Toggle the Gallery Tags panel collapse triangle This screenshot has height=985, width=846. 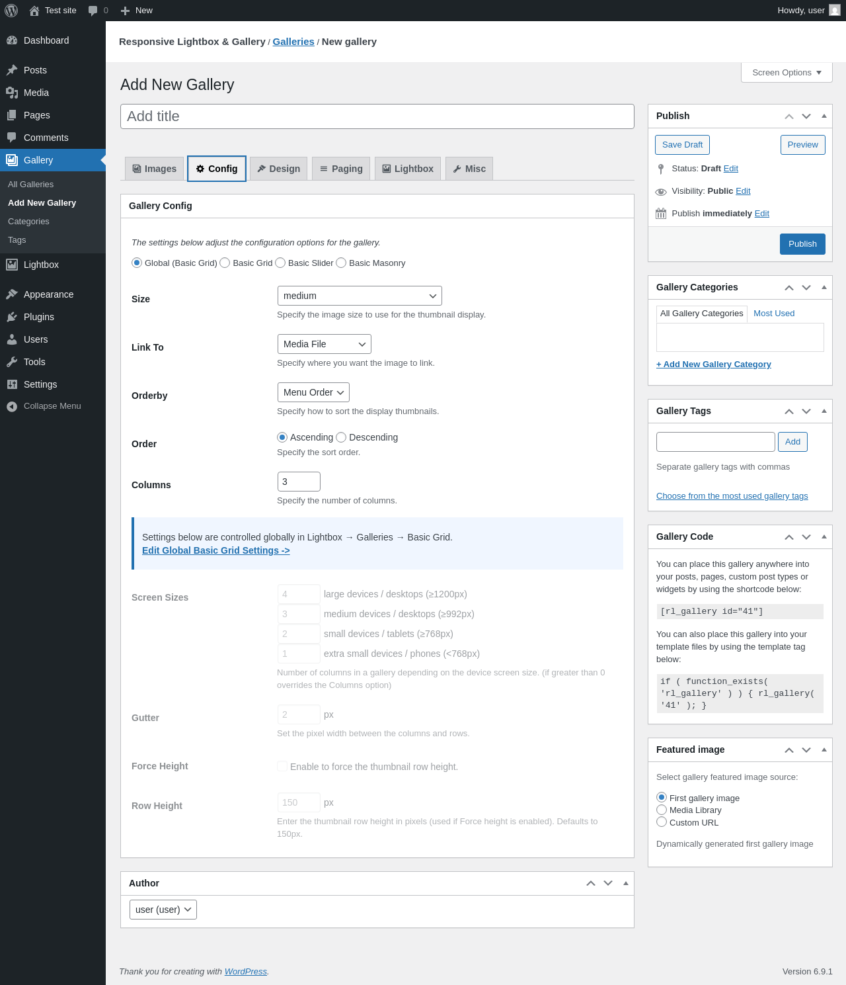point(824,411)
